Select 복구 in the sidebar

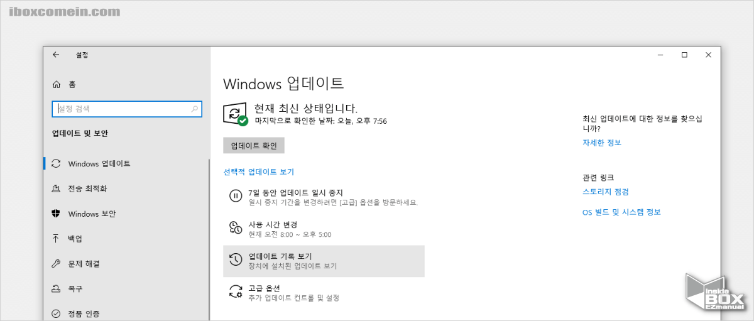[126, 289]
